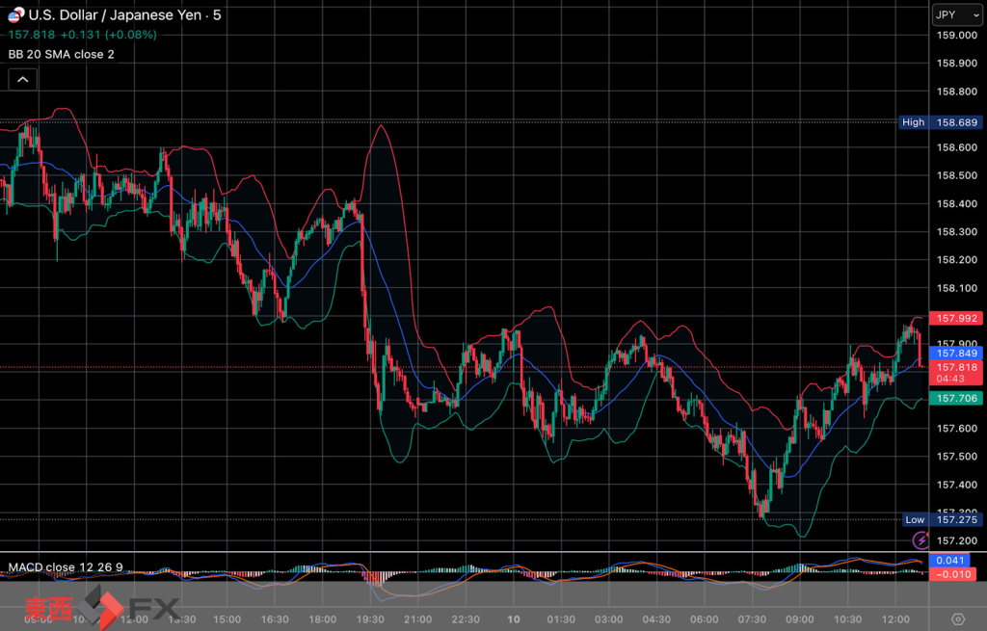The width and height of the screenshot is (987, 631).
Task: Click the 東西FX watermark logo
Action: pos(101,607)
